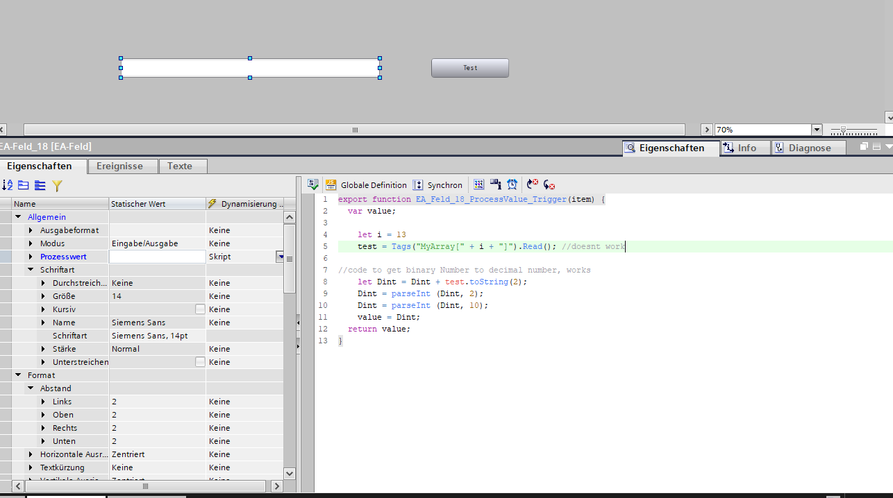Click the yellow funnel filter icon

(57, 185)
